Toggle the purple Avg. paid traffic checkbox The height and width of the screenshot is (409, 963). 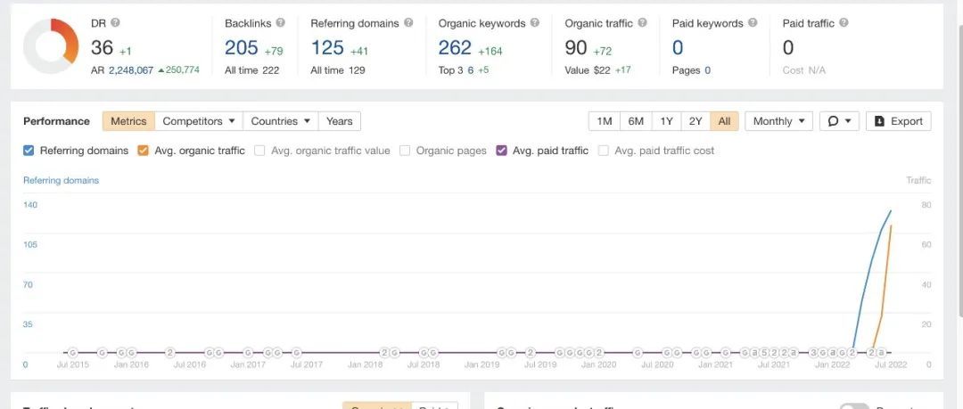tap(501, 151)
